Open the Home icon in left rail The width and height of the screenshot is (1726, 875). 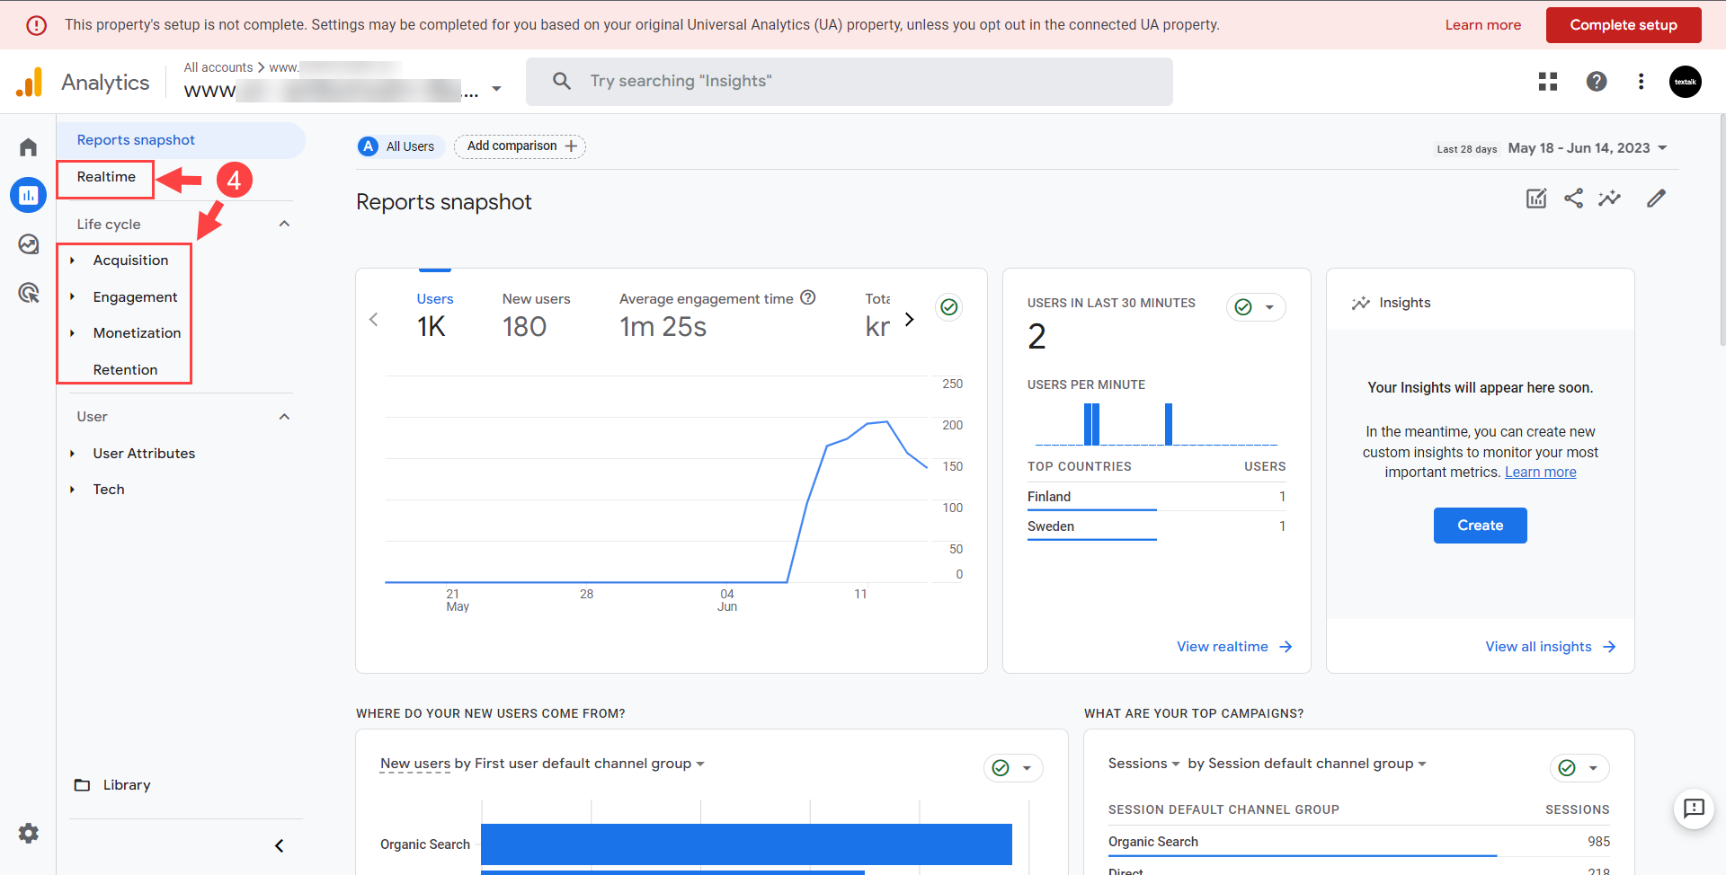coord(29,147)
